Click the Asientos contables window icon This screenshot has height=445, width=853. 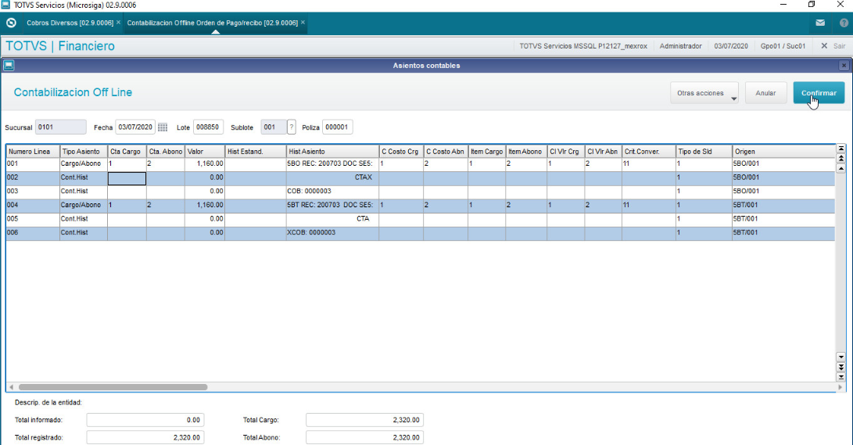pos(8,65)
